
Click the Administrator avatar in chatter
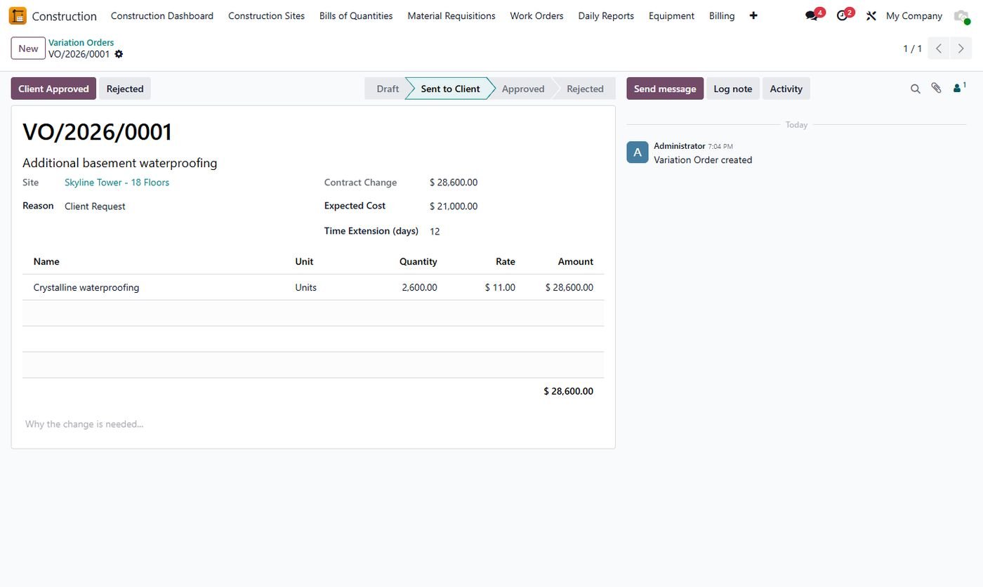coord(638,152)
